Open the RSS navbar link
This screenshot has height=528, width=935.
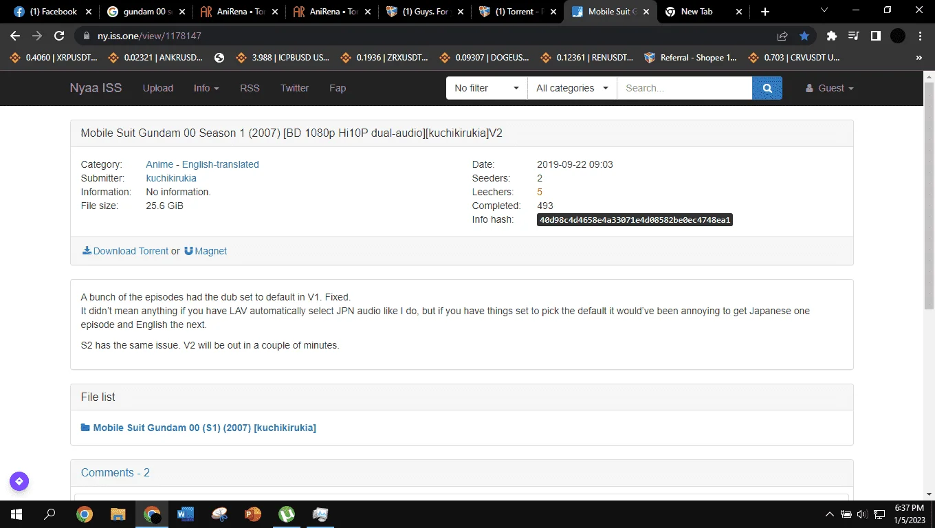point(250,88)
